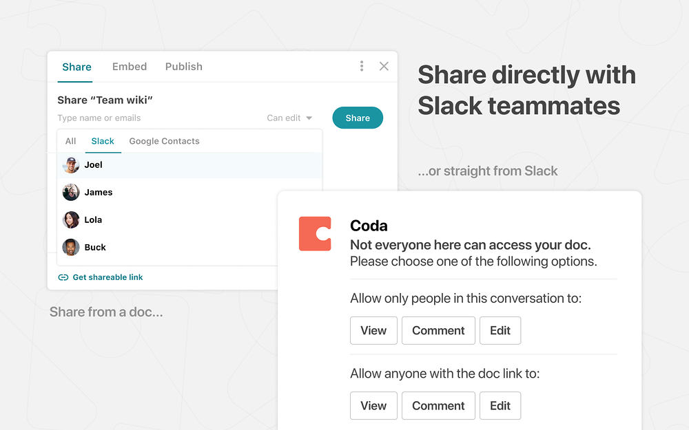The width and height of the screenshot is (689, 430).
Task: Click Edit under anyone with the doc link
Action: (500, 405)
